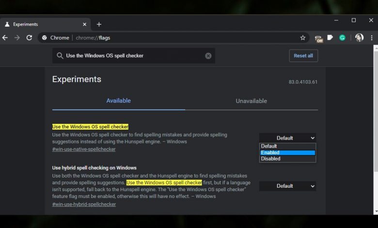Image resolution: width=378 pixels, height=228 pixels.
Task: Clear the flags search field
Action: (x=208, y=56)
